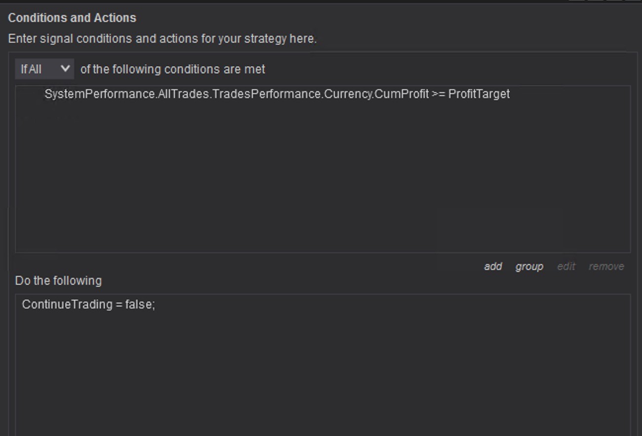Viewport: 642px width, 436px height.
Task: Click the "Conditions and Actions" heading
Action: click(x=72, y=18)
